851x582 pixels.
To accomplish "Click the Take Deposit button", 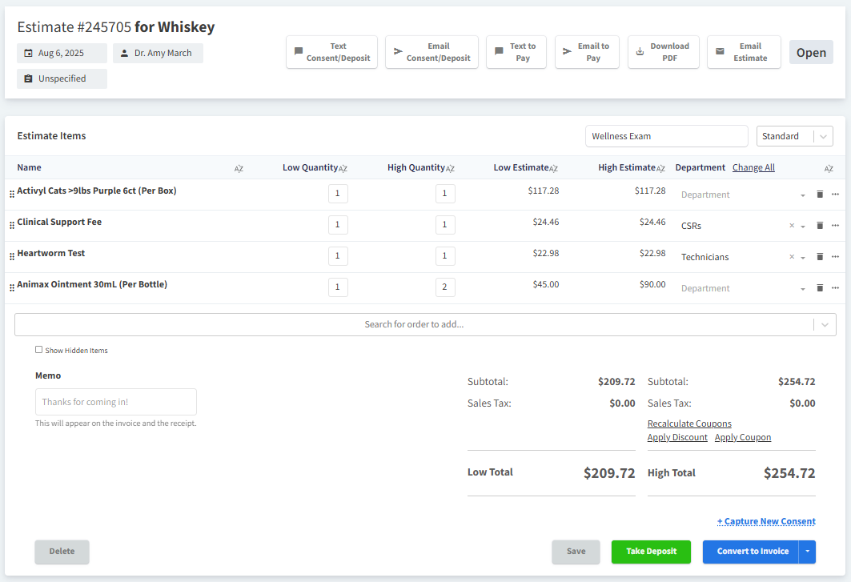I will 651,552.
